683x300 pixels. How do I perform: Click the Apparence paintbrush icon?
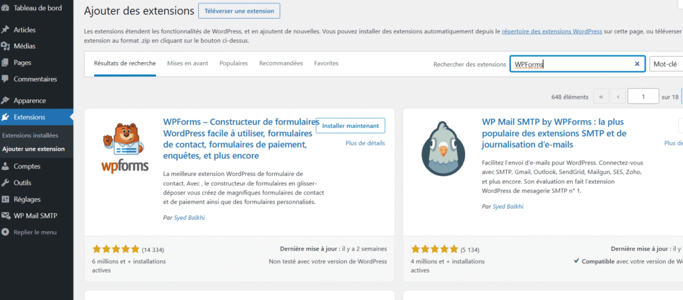[5, 101]
